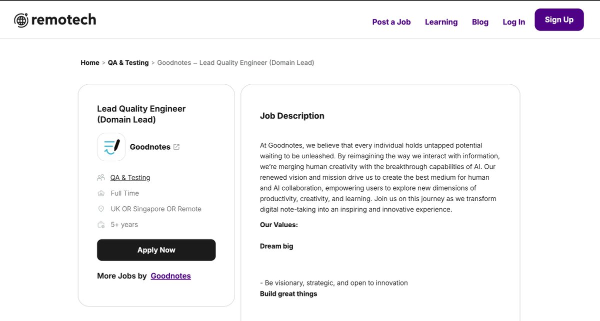The image size is (600, 321).
Task: Click the location pin icon
Action: point(101,209)
